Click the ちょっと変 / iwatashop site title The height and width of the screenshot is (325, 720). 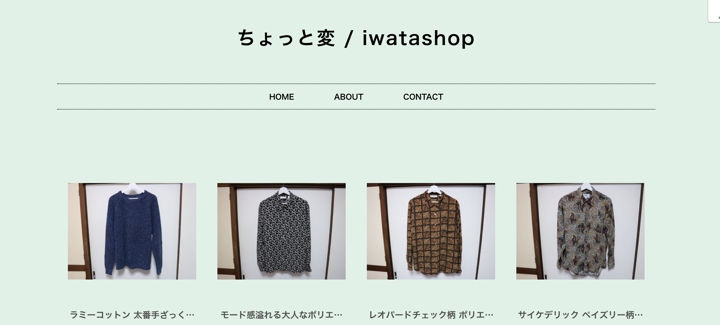point(356,38)
